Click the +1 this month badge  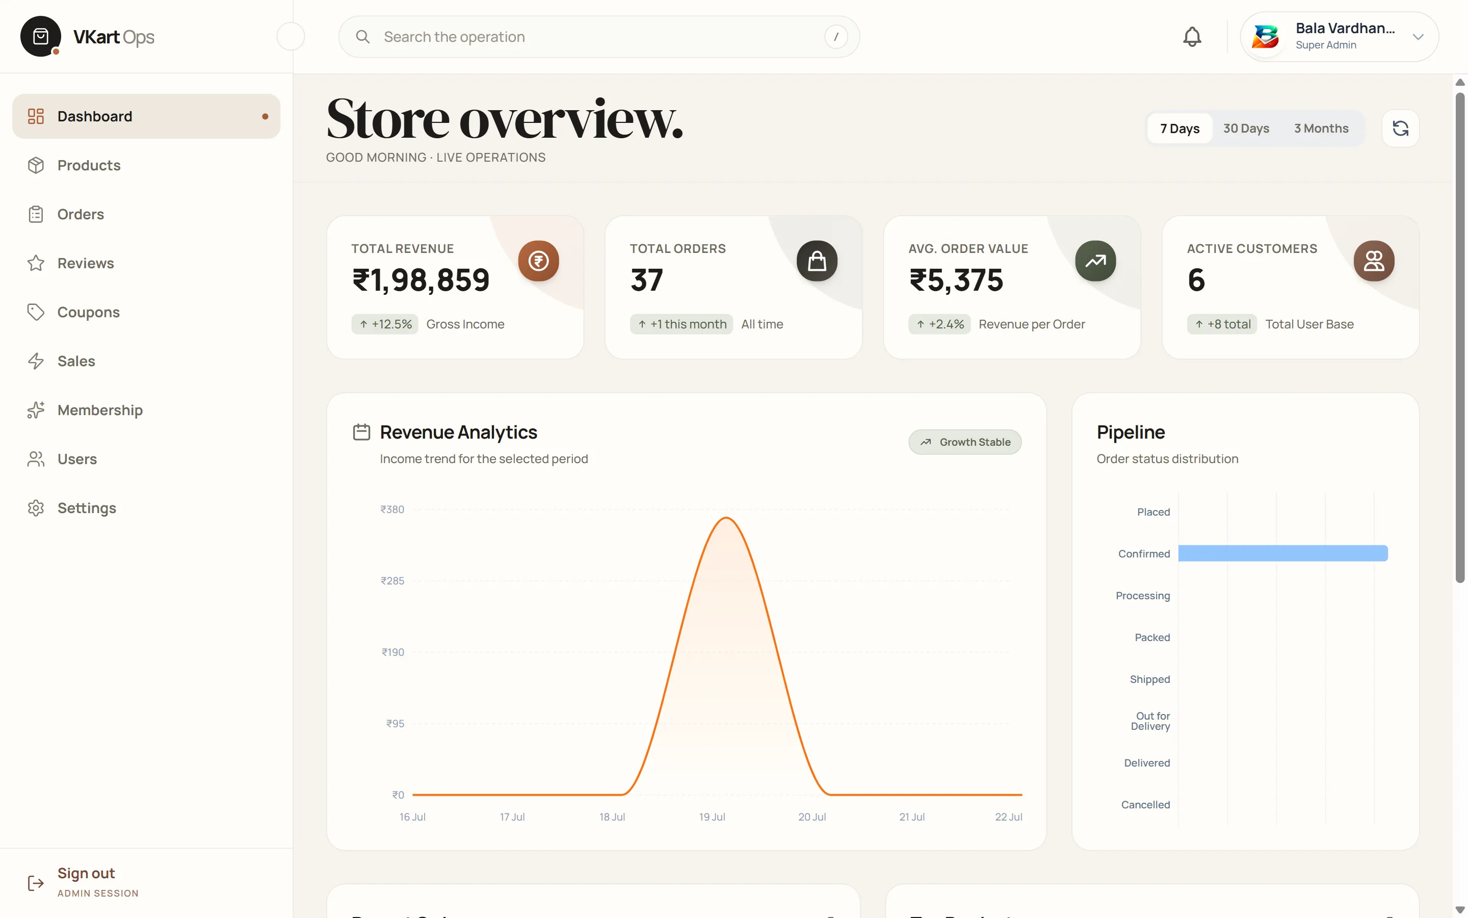(x=681, y=324)
